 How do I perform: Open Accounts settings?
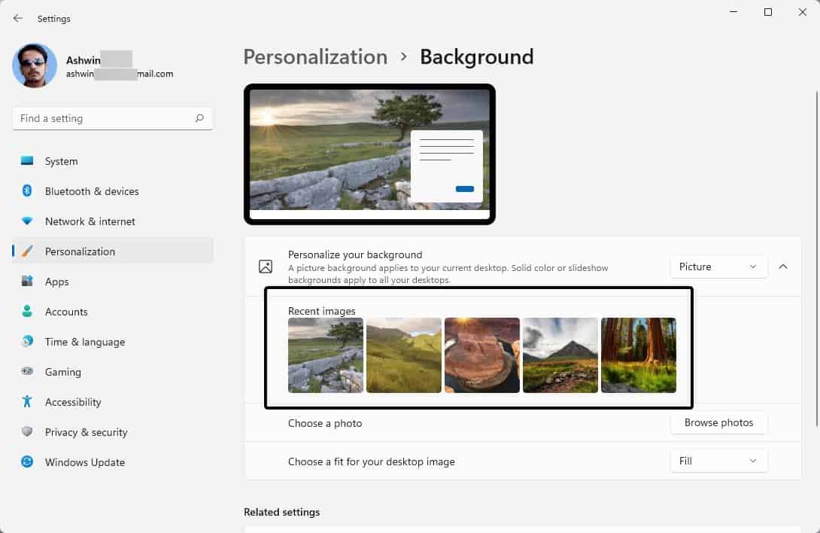tap(66, 311)
